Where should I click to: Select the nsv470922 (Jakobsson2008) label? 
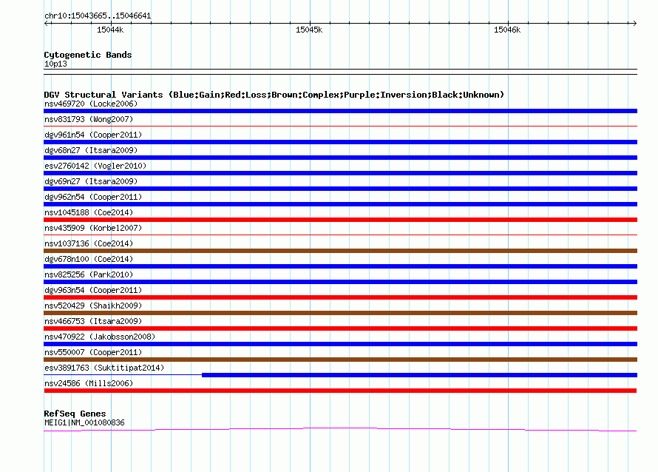click(x=100, y=337)
